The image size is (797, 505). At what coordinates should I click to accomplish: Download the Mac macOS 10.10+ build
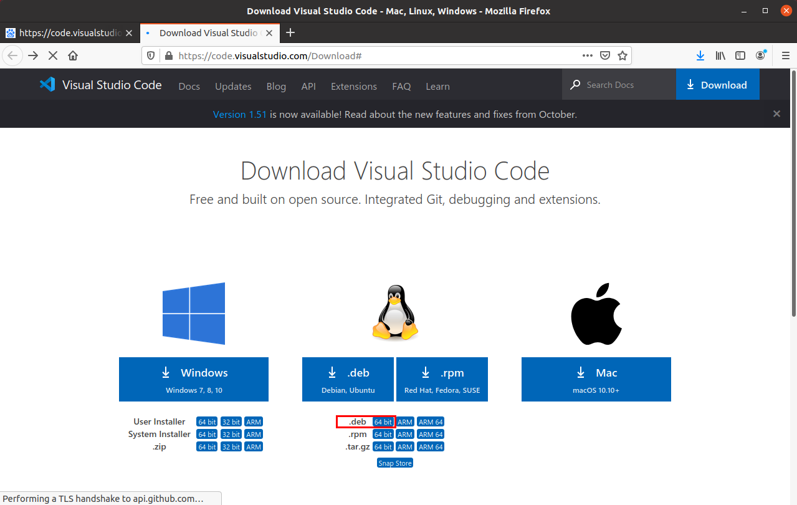(596, 379)
